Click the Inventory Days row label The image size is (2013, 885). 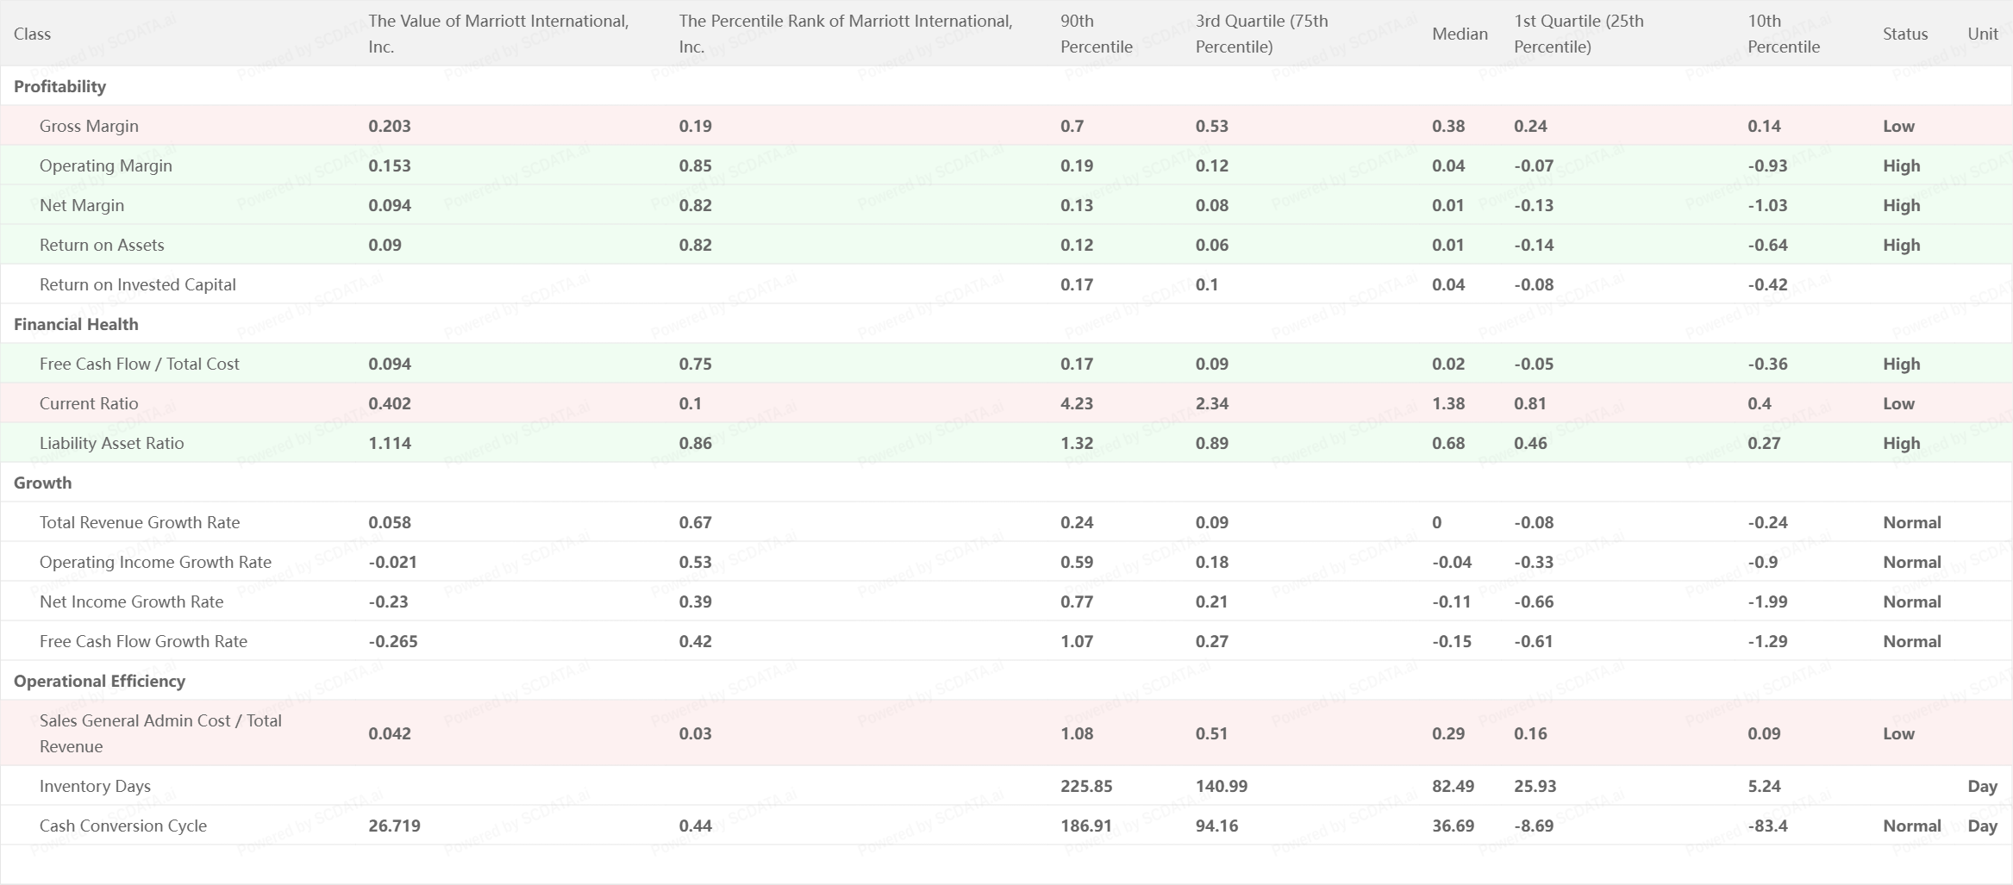(x=95, y=786)
